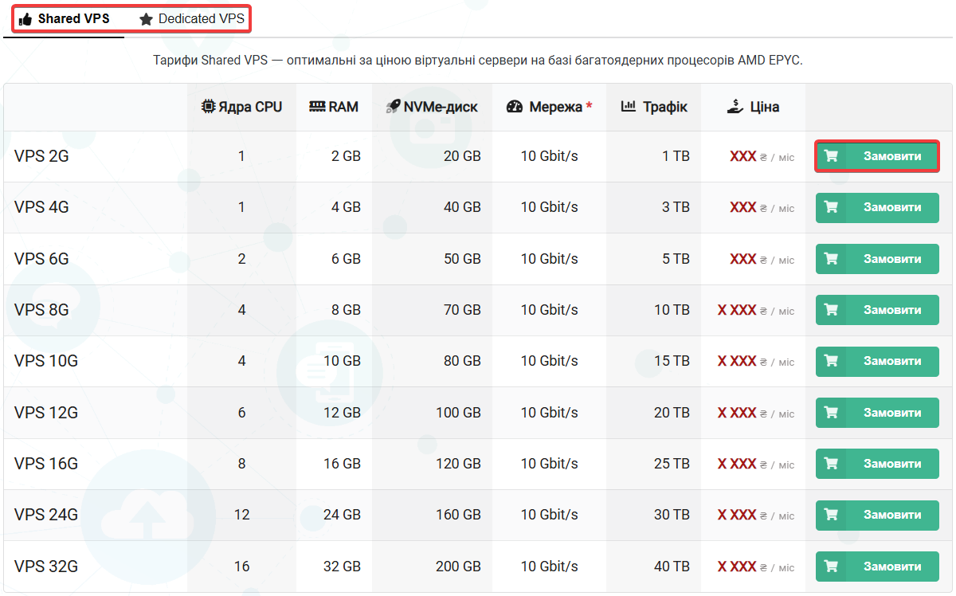Order the VPS 4G plan
Viewport: 956px width, 596px height.
pos(877,207)
